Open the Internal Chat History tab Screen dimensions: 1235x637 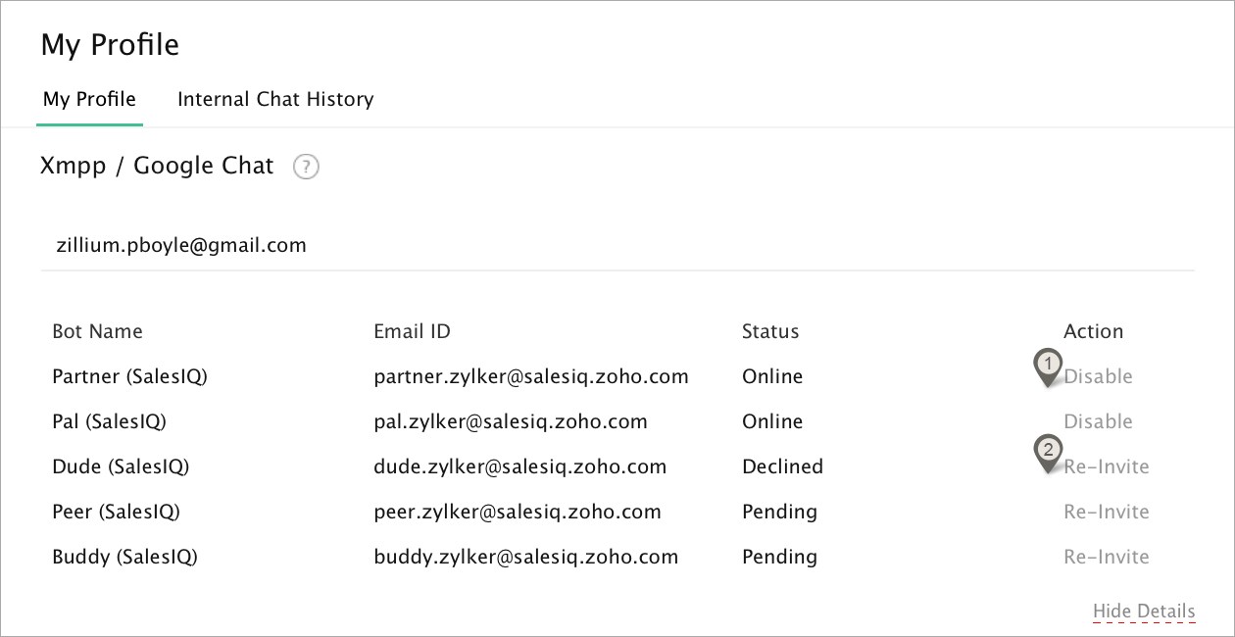click(x=275, y=99)
